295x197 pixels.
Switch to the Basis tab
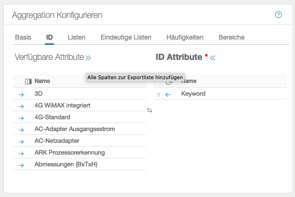23,37
